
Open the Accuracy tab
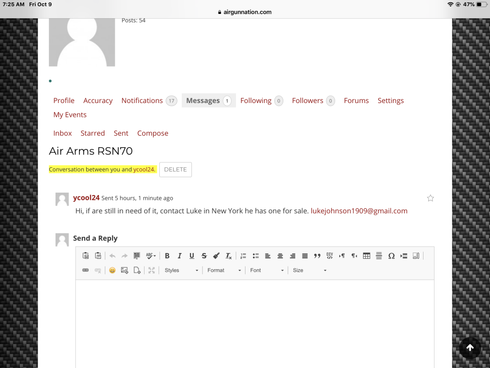[x=98, y=101]
